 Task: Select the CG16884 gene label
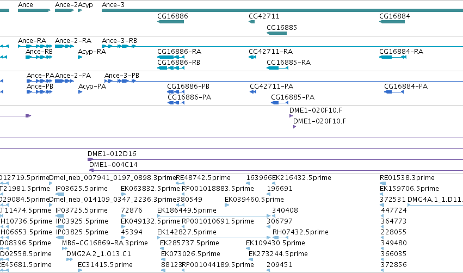[x=394, y=16]
